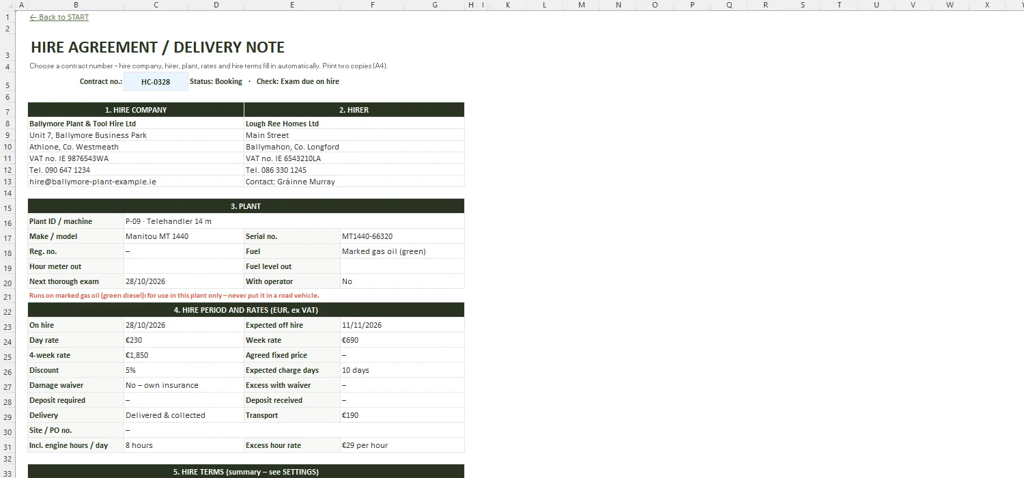This screenshot has width=1024, height=478.
Task: Select 4-week rate value €1,850
Action: coord(184,355)
